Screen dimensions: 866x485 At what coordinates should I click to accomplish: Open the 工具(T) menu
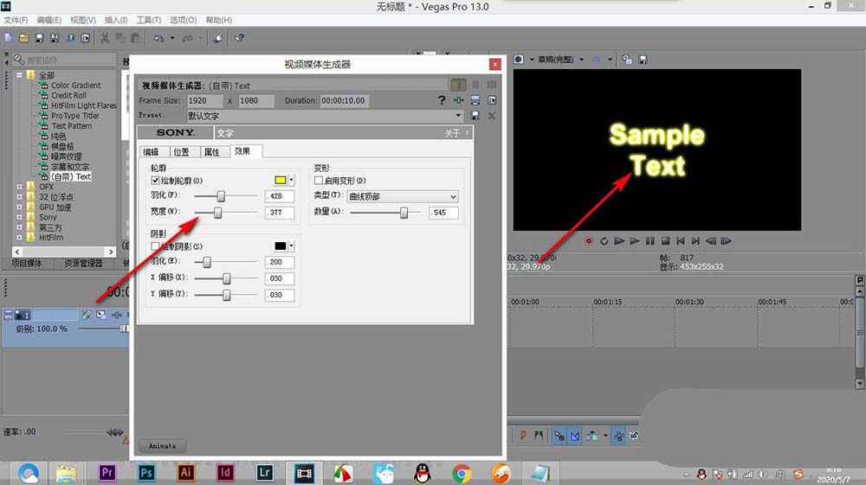pos(149,20)
